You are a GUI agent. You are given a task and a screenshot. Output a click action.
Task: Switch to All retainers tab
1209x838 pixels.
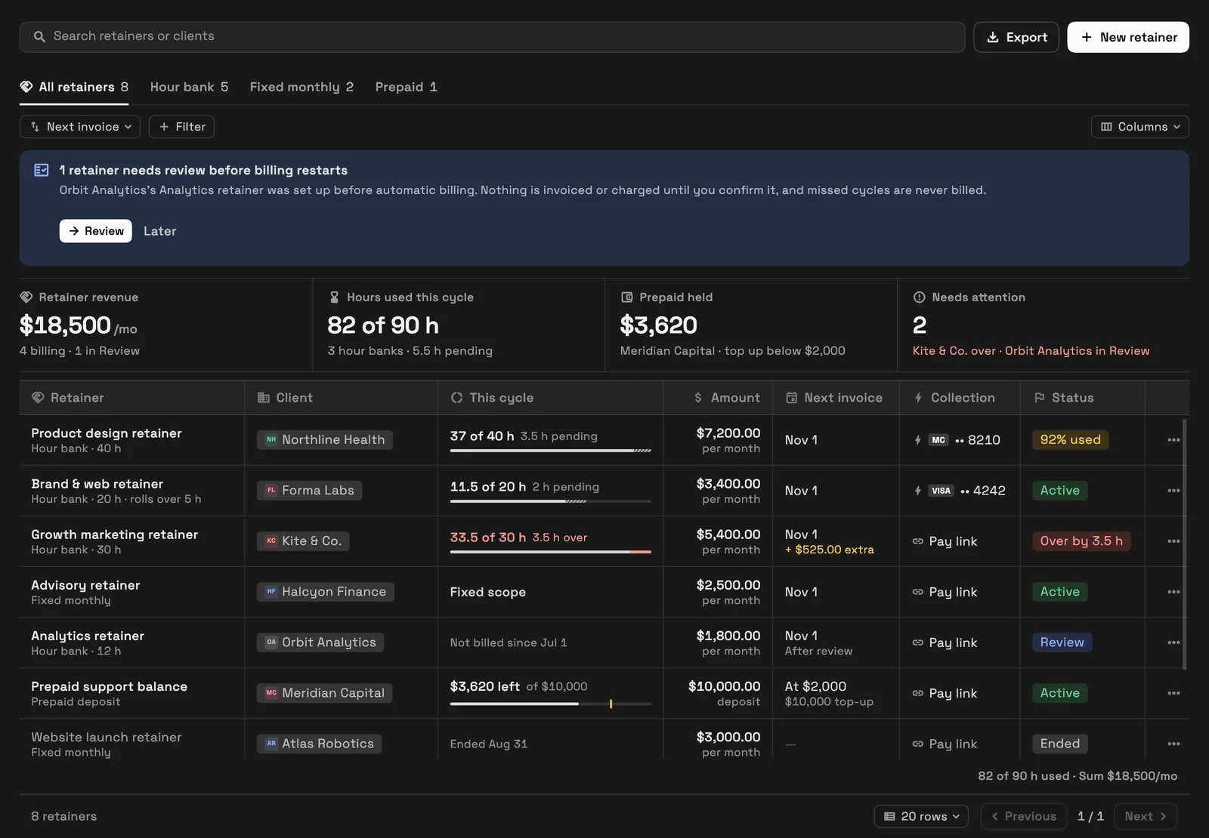[x=74, y=87]
